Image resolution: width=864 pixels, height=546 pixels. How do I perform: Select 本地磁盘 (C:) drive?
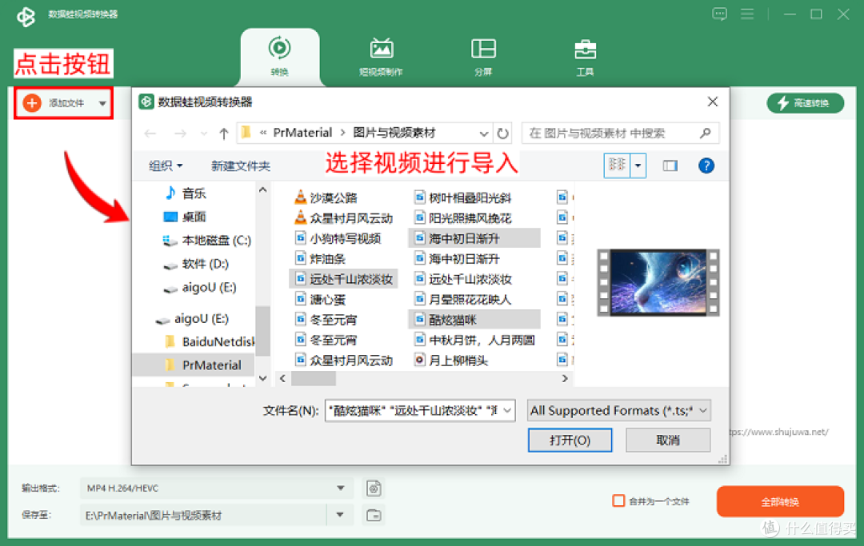coord(206,241)
